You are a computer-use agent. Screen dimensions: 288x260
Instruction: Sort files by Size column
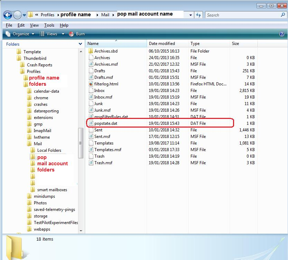point(235,44)
